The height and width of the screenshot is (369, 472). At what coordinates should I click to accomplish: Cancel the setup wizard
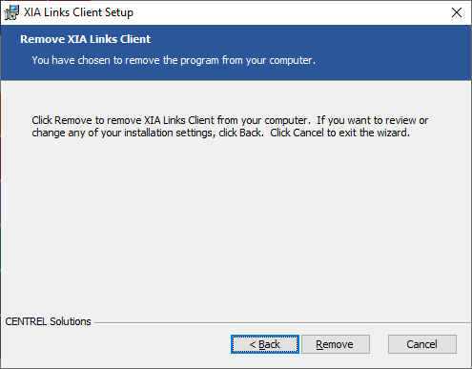point(422,344)
